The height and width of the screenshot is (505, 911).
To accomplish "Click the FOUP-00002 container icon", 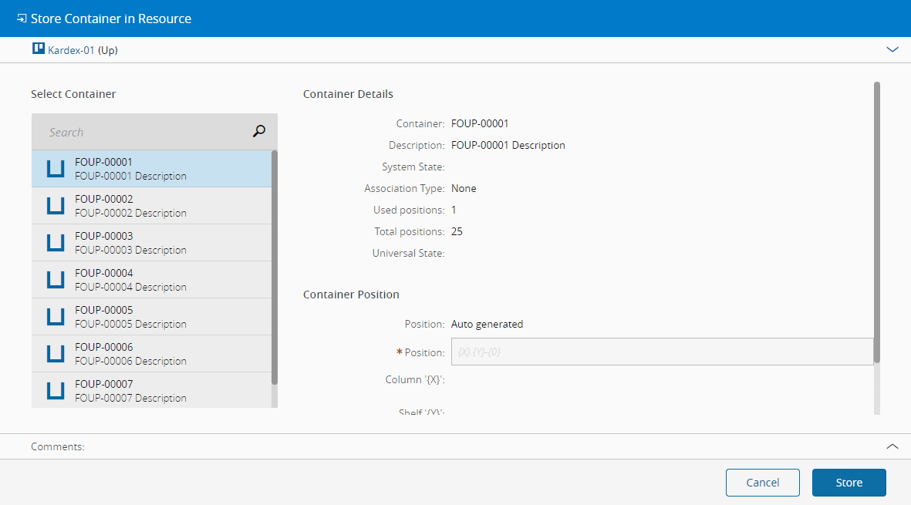I will (x=55, y=206).
